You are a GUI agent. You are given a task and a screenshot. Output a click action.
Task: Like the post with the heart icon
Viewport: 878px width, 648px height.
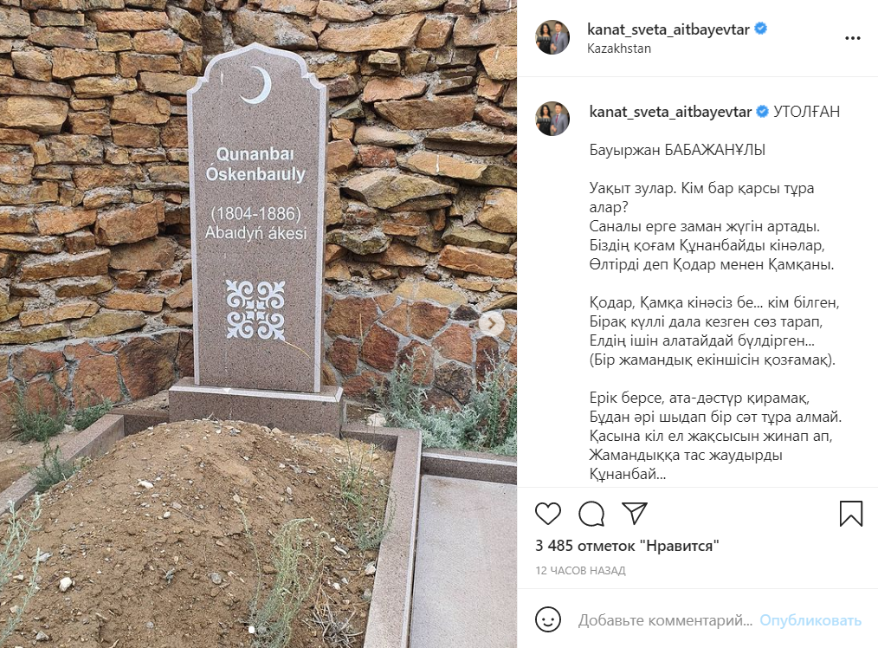[x=547, y=514]
